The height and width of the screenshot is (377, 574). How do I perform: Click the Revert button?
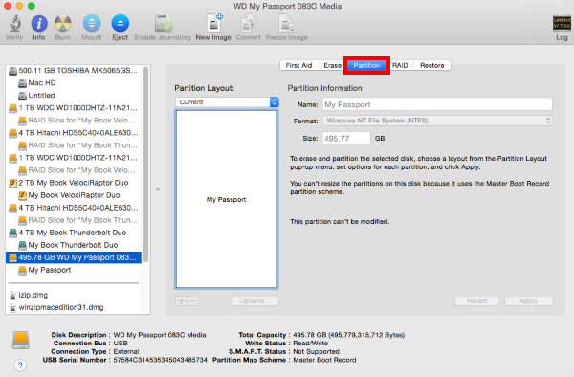tap(477, 301)
